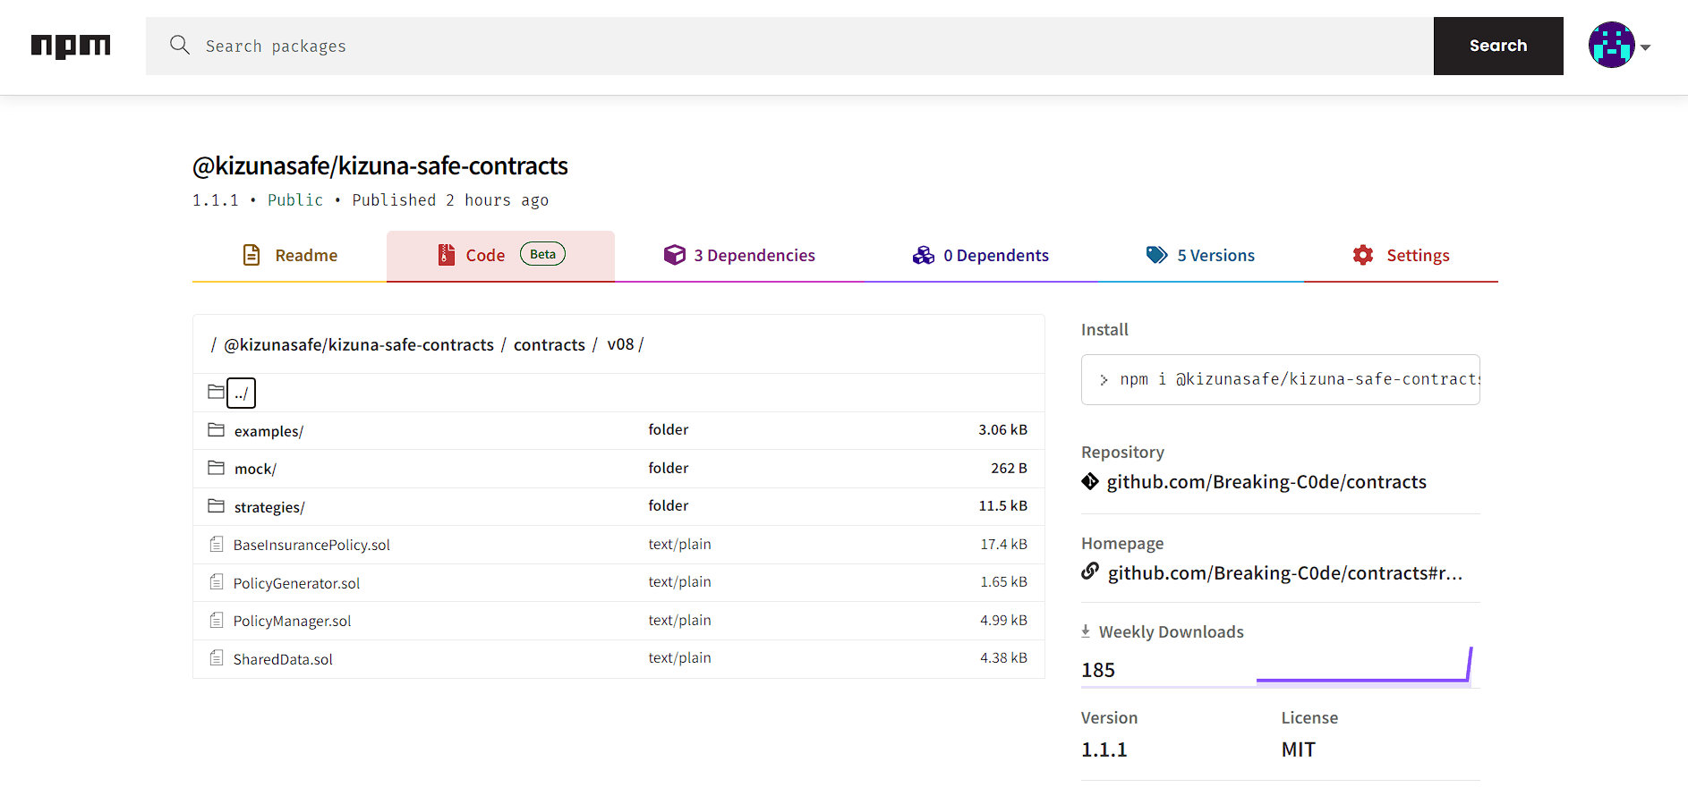Click text/plain type for PolicyManager.sol
The image size is (1688, 796).
(680, 621)
